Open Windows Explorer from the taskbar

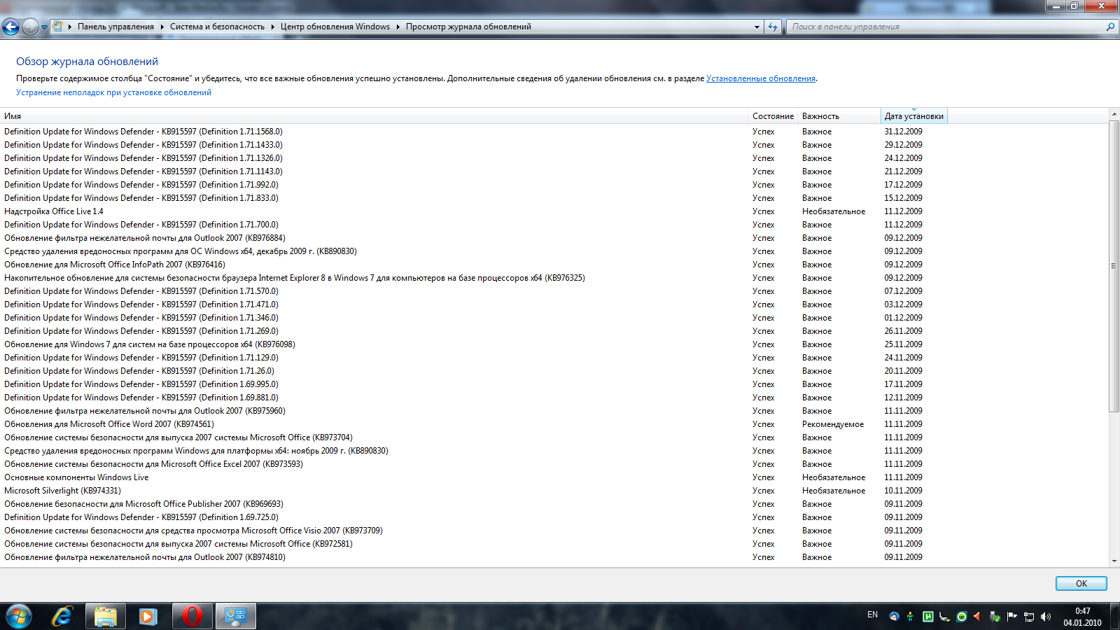pyautogui.click(x=106, y=616)
